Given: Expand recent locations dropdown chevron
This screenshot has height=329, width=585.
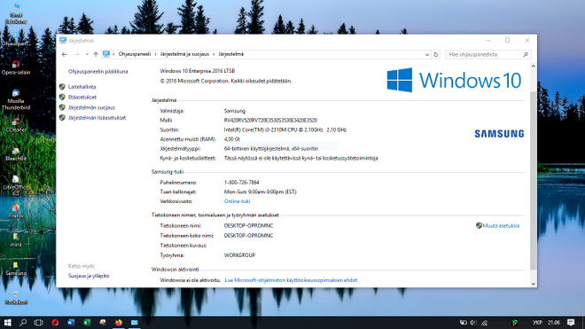Looking at the screenshot, I should tap(87, 54).
